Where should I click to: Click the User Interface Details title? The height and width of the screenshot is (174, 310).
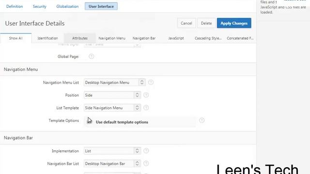click(x=35, y=23)
